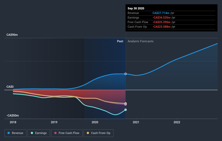
Task: Click the 2019 x-axis label
Action: [x=54, y=122]
